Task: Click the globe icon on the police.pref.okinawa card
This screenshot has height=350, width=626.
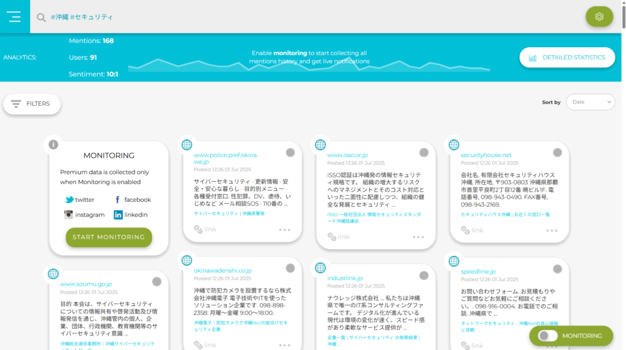Action: (187, 144)
